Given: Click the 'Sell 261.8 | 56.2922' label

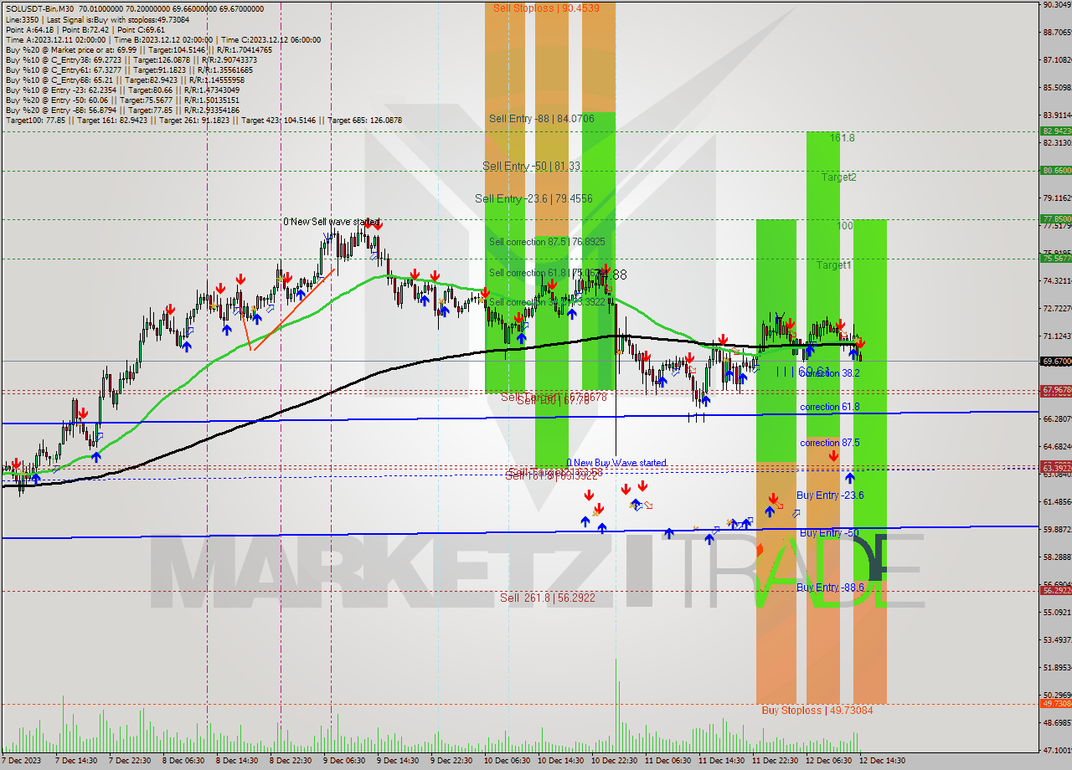Looking at the screenshot, I should [x=548, y=598].
